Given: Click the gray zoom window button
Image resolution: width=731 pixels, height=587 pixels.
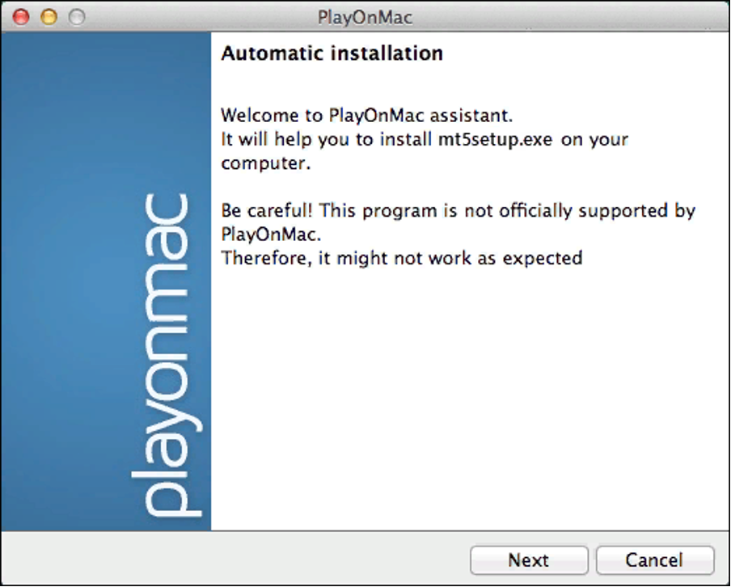Looking at the screenshot, I should click(76, 16).
